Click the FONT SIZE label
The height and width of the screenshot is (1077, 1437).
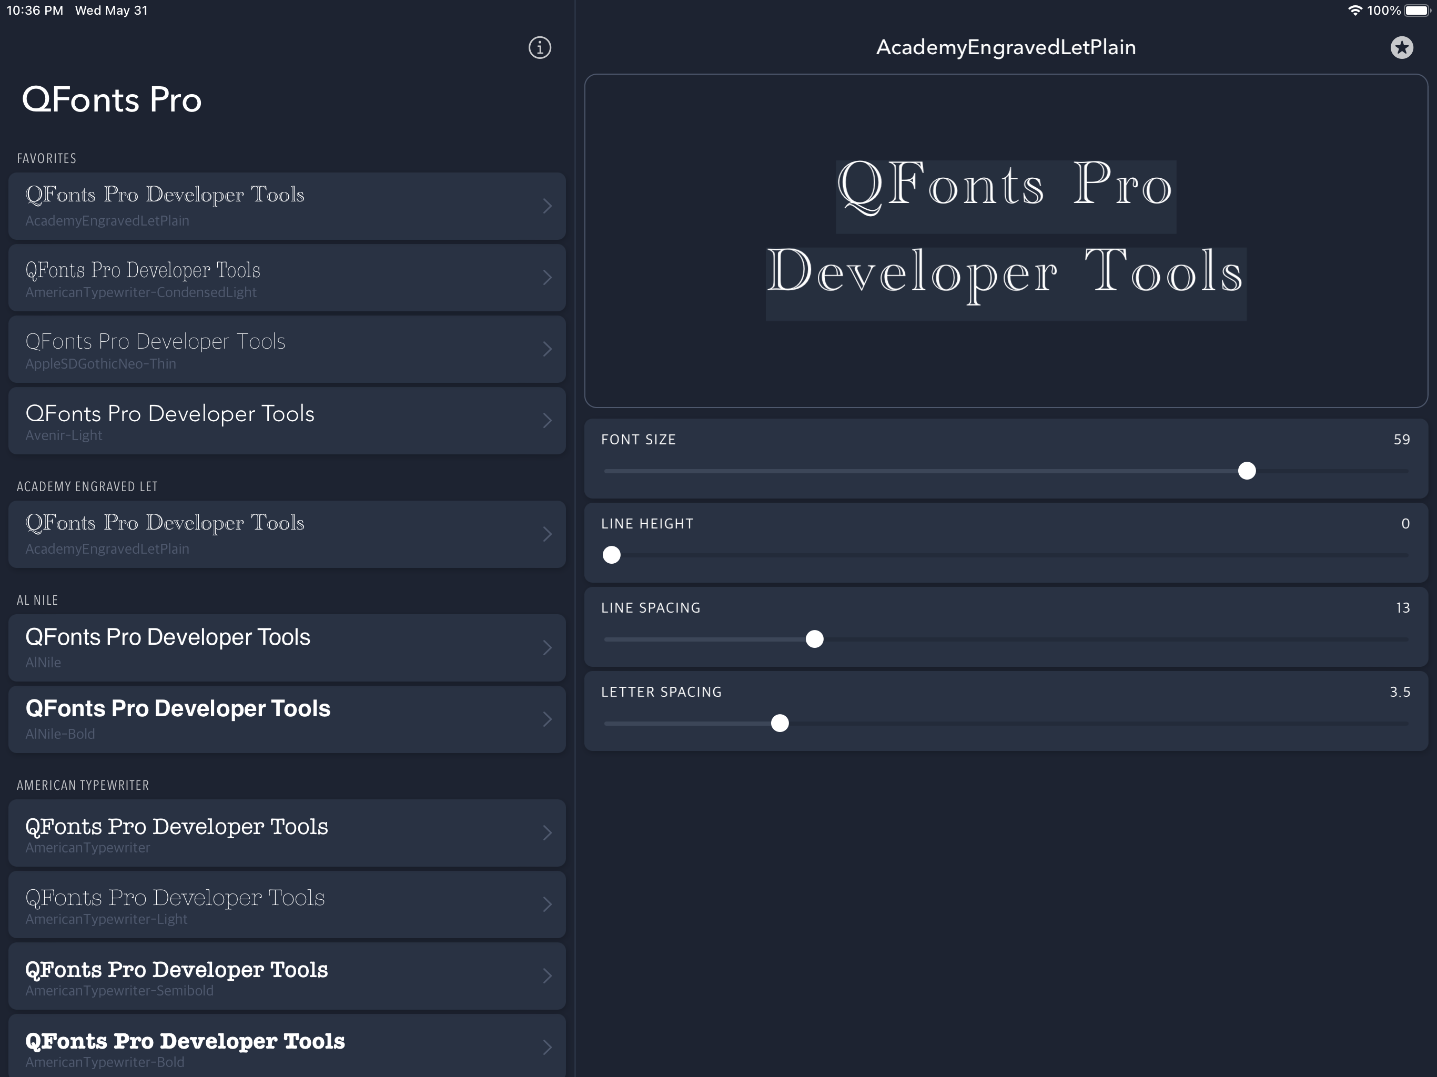[638, 440]
